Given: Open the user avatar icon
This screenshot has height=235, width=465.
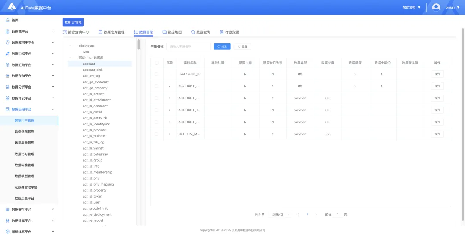Looking at the screenshot, I should click(436, 7).
